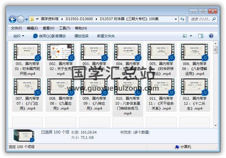226x158 pixels.
Task: Select video 002 关于生克.mp4
Action: click(x=61, y=60)
